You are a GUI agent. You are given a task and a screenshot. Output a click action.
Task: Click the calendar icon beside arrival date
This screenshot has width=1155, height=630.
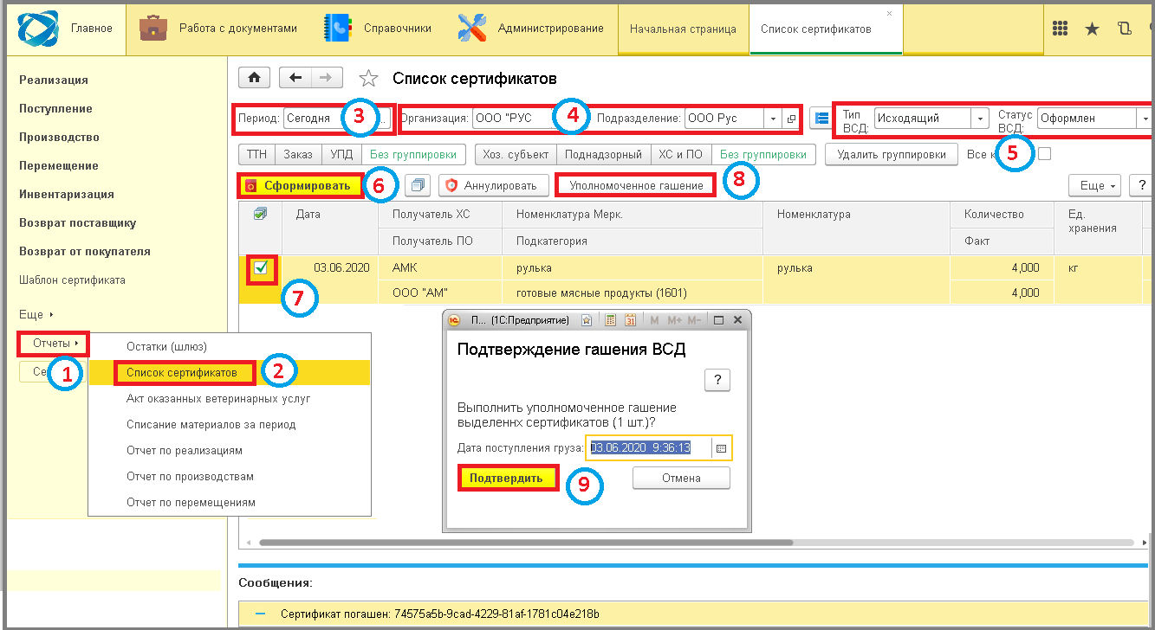click(721, 447)
